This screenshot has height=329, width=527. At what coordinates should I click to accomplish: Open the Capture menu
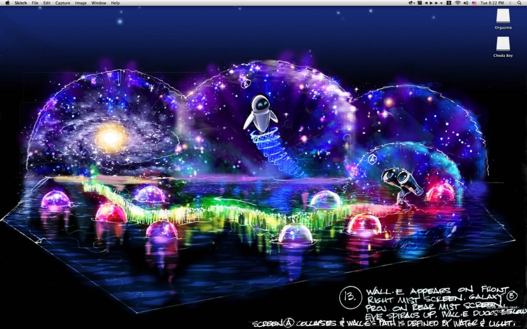(63, 3)
